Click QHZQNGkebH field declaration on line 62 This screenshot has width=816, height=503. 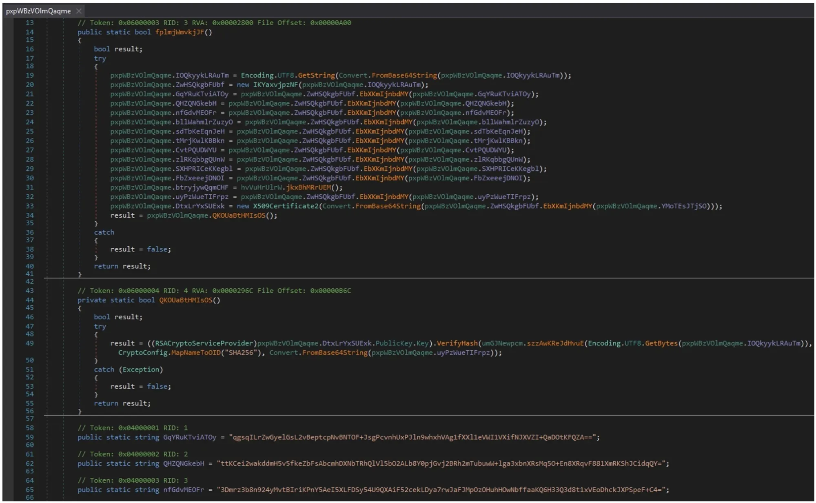pyautogui.click(x=184, y=464)
